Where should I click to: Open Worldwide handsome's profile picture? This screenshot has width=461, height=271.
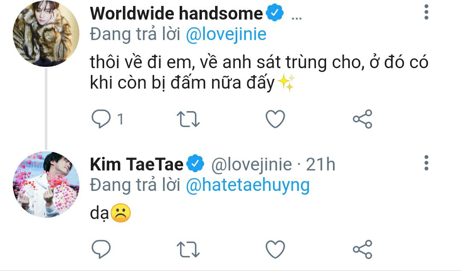45,34
